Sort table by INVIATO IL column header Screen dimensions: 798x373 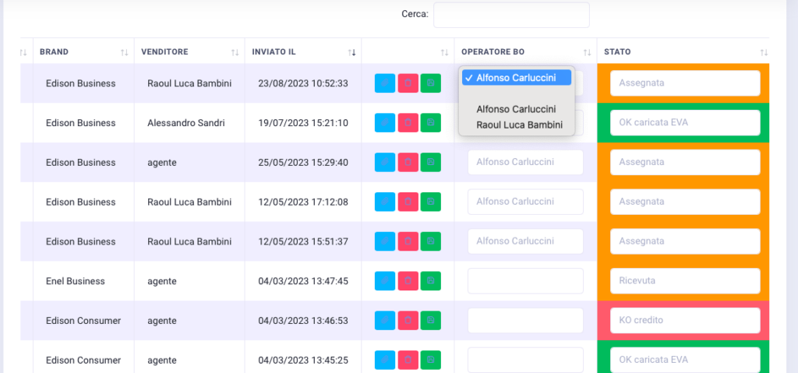click(303, 52)
